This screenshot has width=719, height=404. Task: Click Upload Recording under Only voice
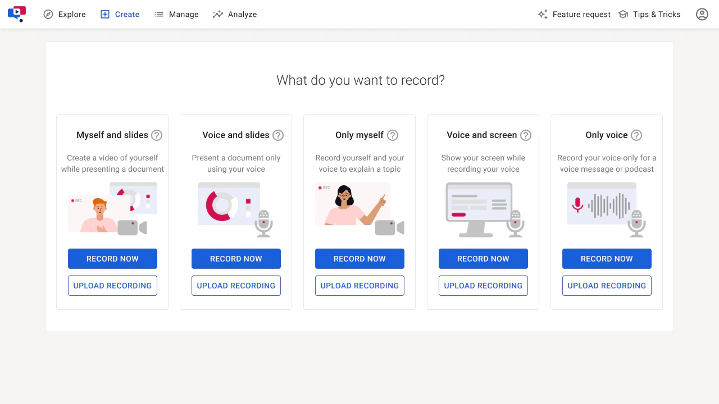pyautogui.click(x=607, y=286)
